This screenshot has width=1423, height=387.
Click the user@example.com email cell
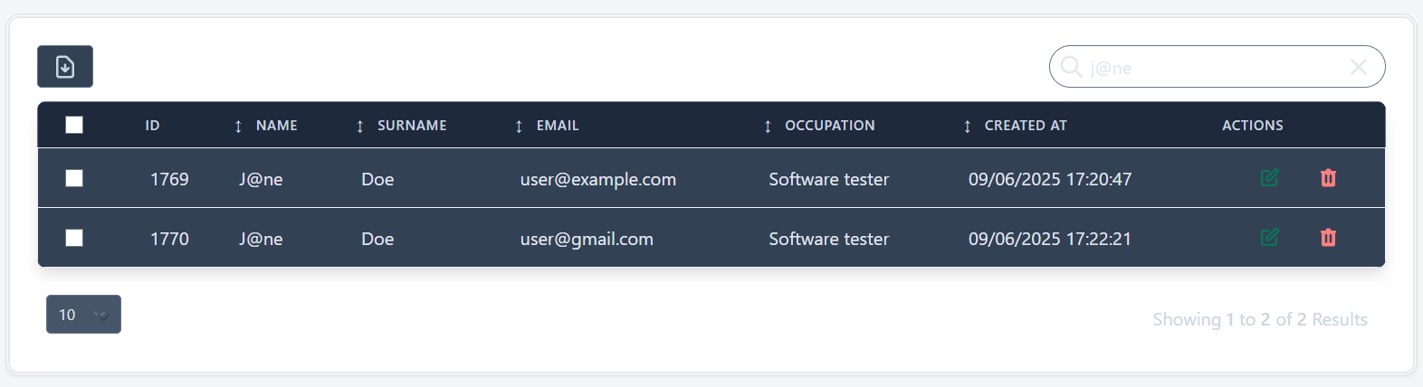(597, 179)
